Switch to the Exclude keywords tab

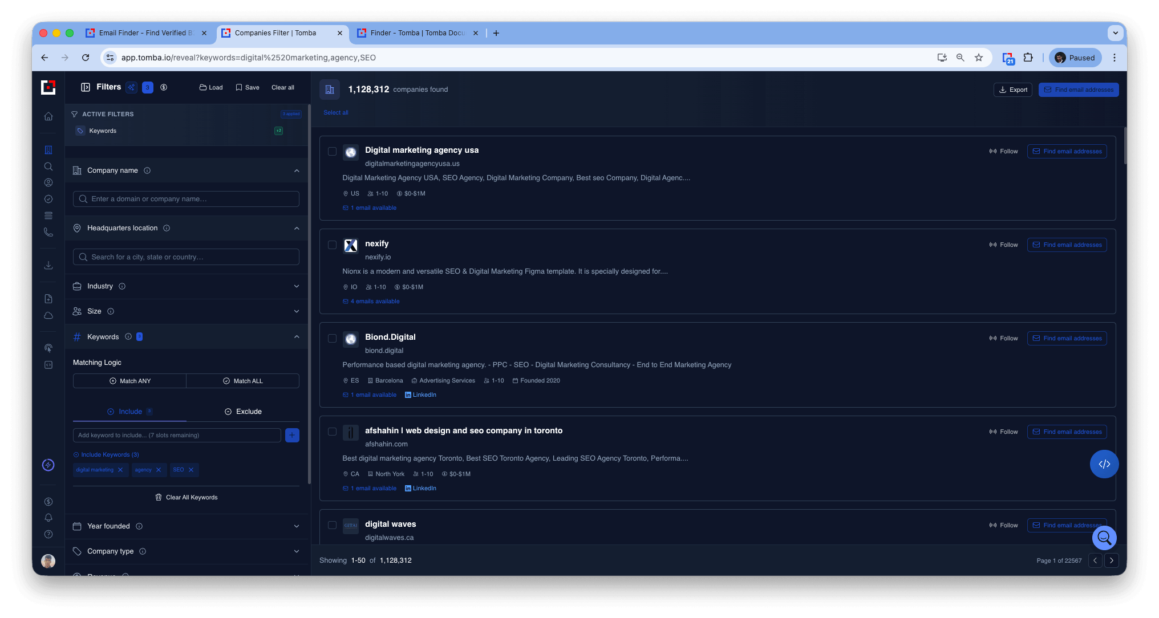click(243, 412)
